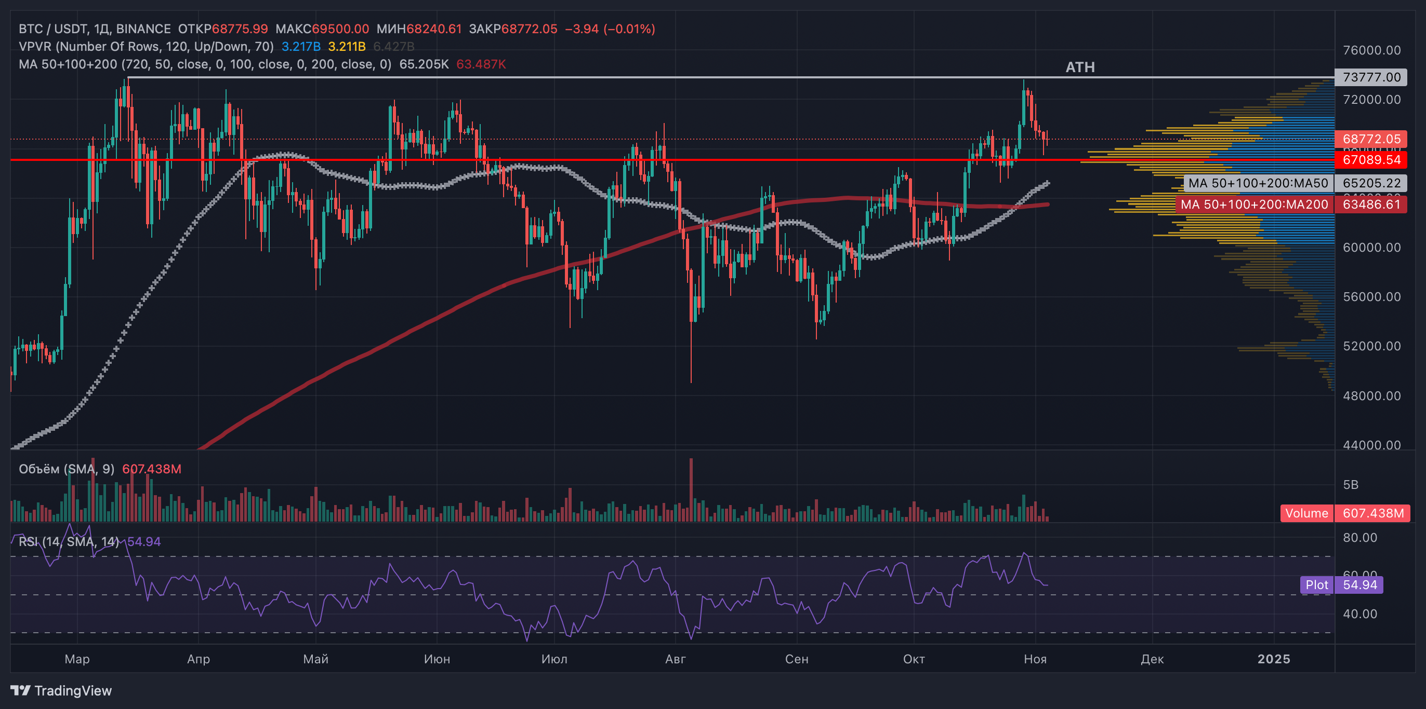Click the 40.00 tick on the RSI scale
This screenshot has height=709, width=1426.
pyautogui.click(x=1360, y=614)
